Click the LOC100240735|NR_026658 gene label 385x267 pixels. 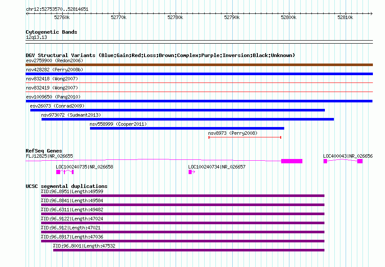point(84,167)
